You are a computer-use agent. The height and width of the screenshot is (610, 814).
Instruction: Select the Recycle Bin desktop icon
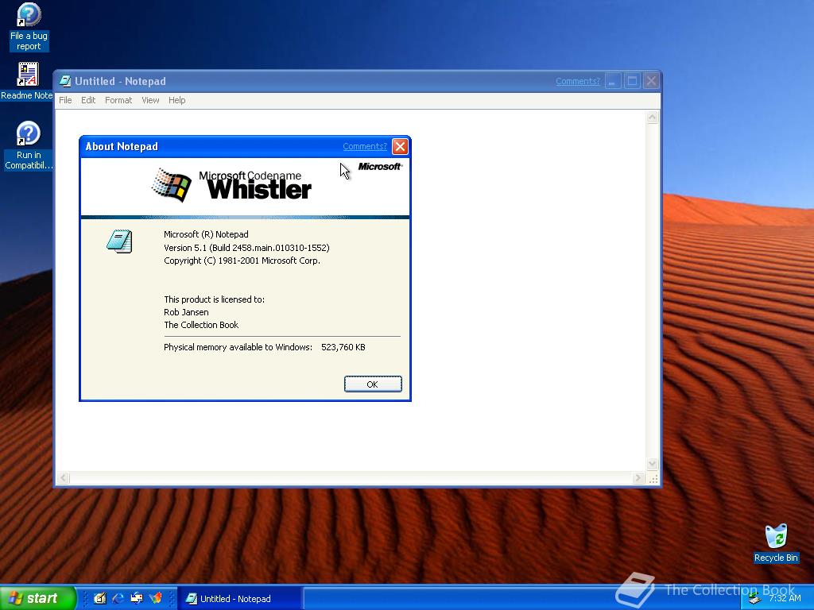(x=776, y=543)
